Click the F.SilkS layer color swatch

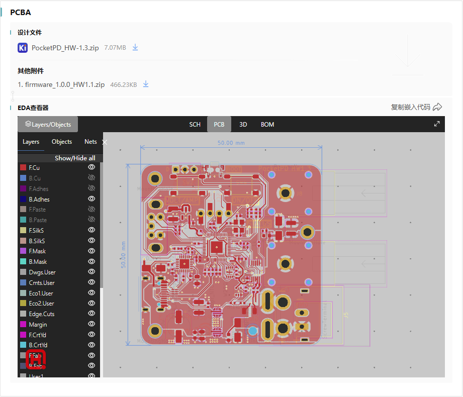23,230
